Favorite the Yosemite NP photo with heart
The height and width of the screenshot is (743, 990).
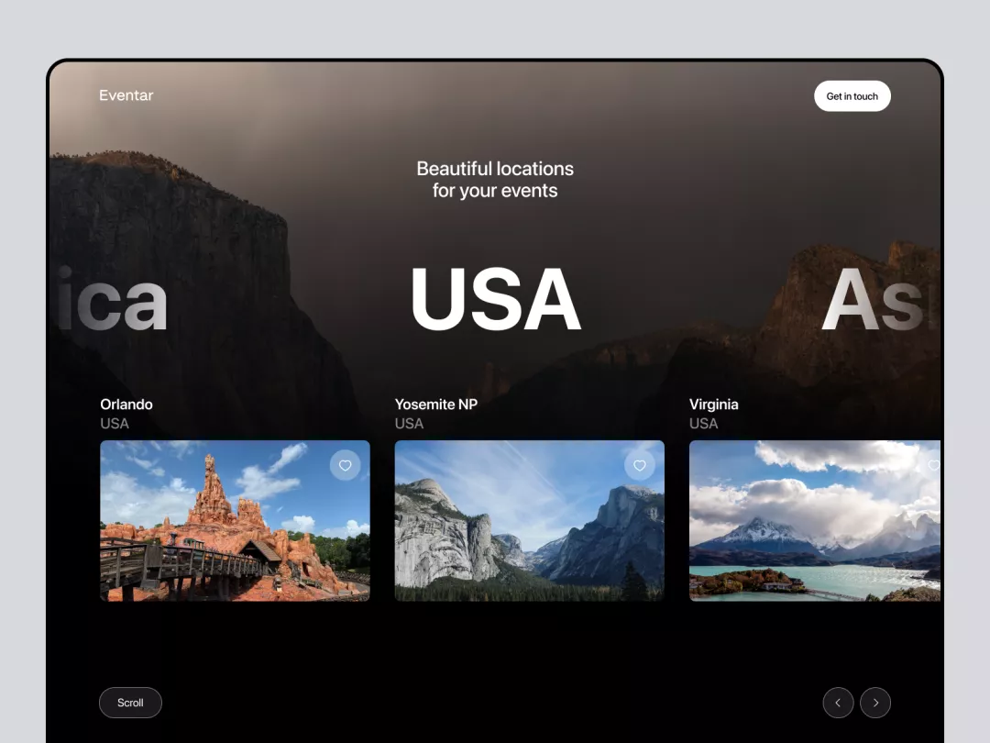coord(640,466)
